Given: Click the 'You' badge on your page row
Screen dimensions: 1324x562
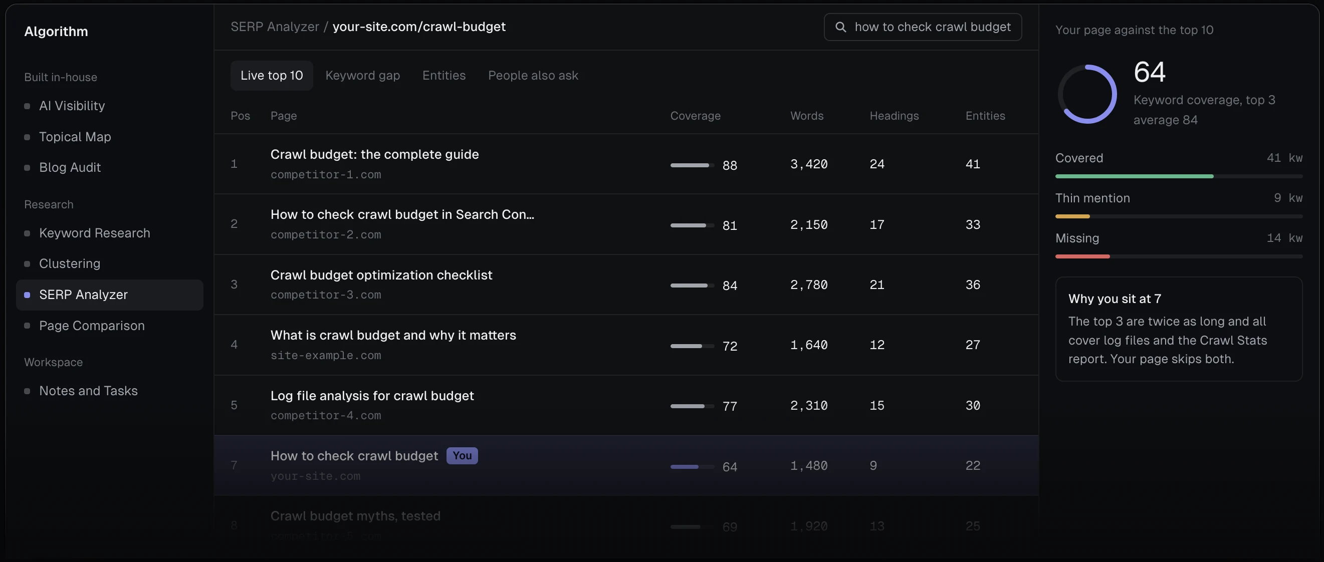Looking at the screenshot, I should click(x=462, y=456).
